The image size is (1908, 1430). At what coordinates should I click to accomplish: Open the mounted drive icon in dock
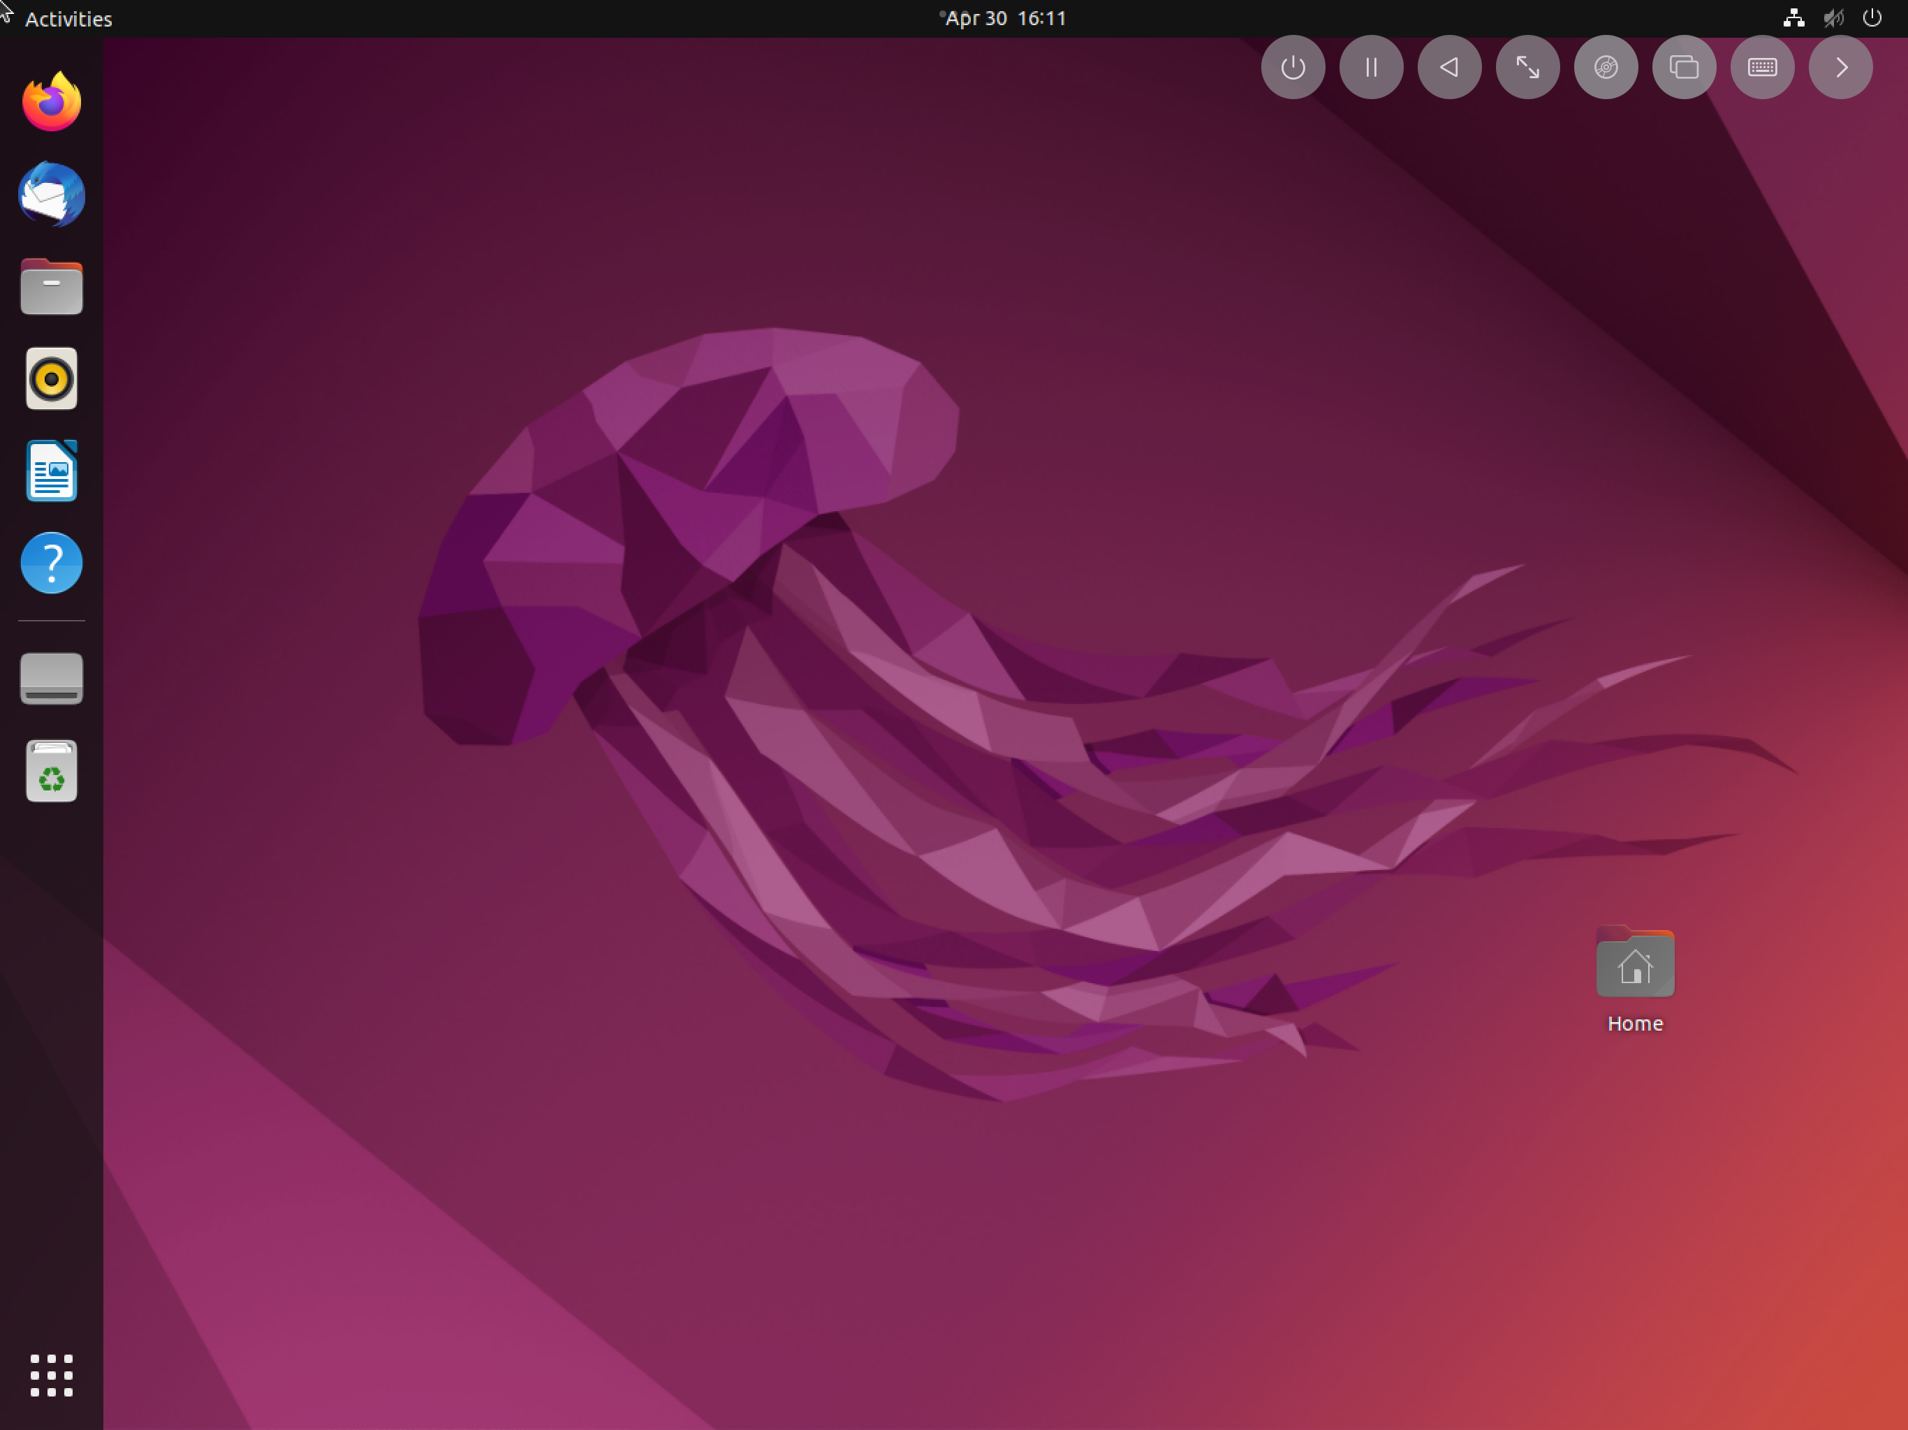[52, 679]
